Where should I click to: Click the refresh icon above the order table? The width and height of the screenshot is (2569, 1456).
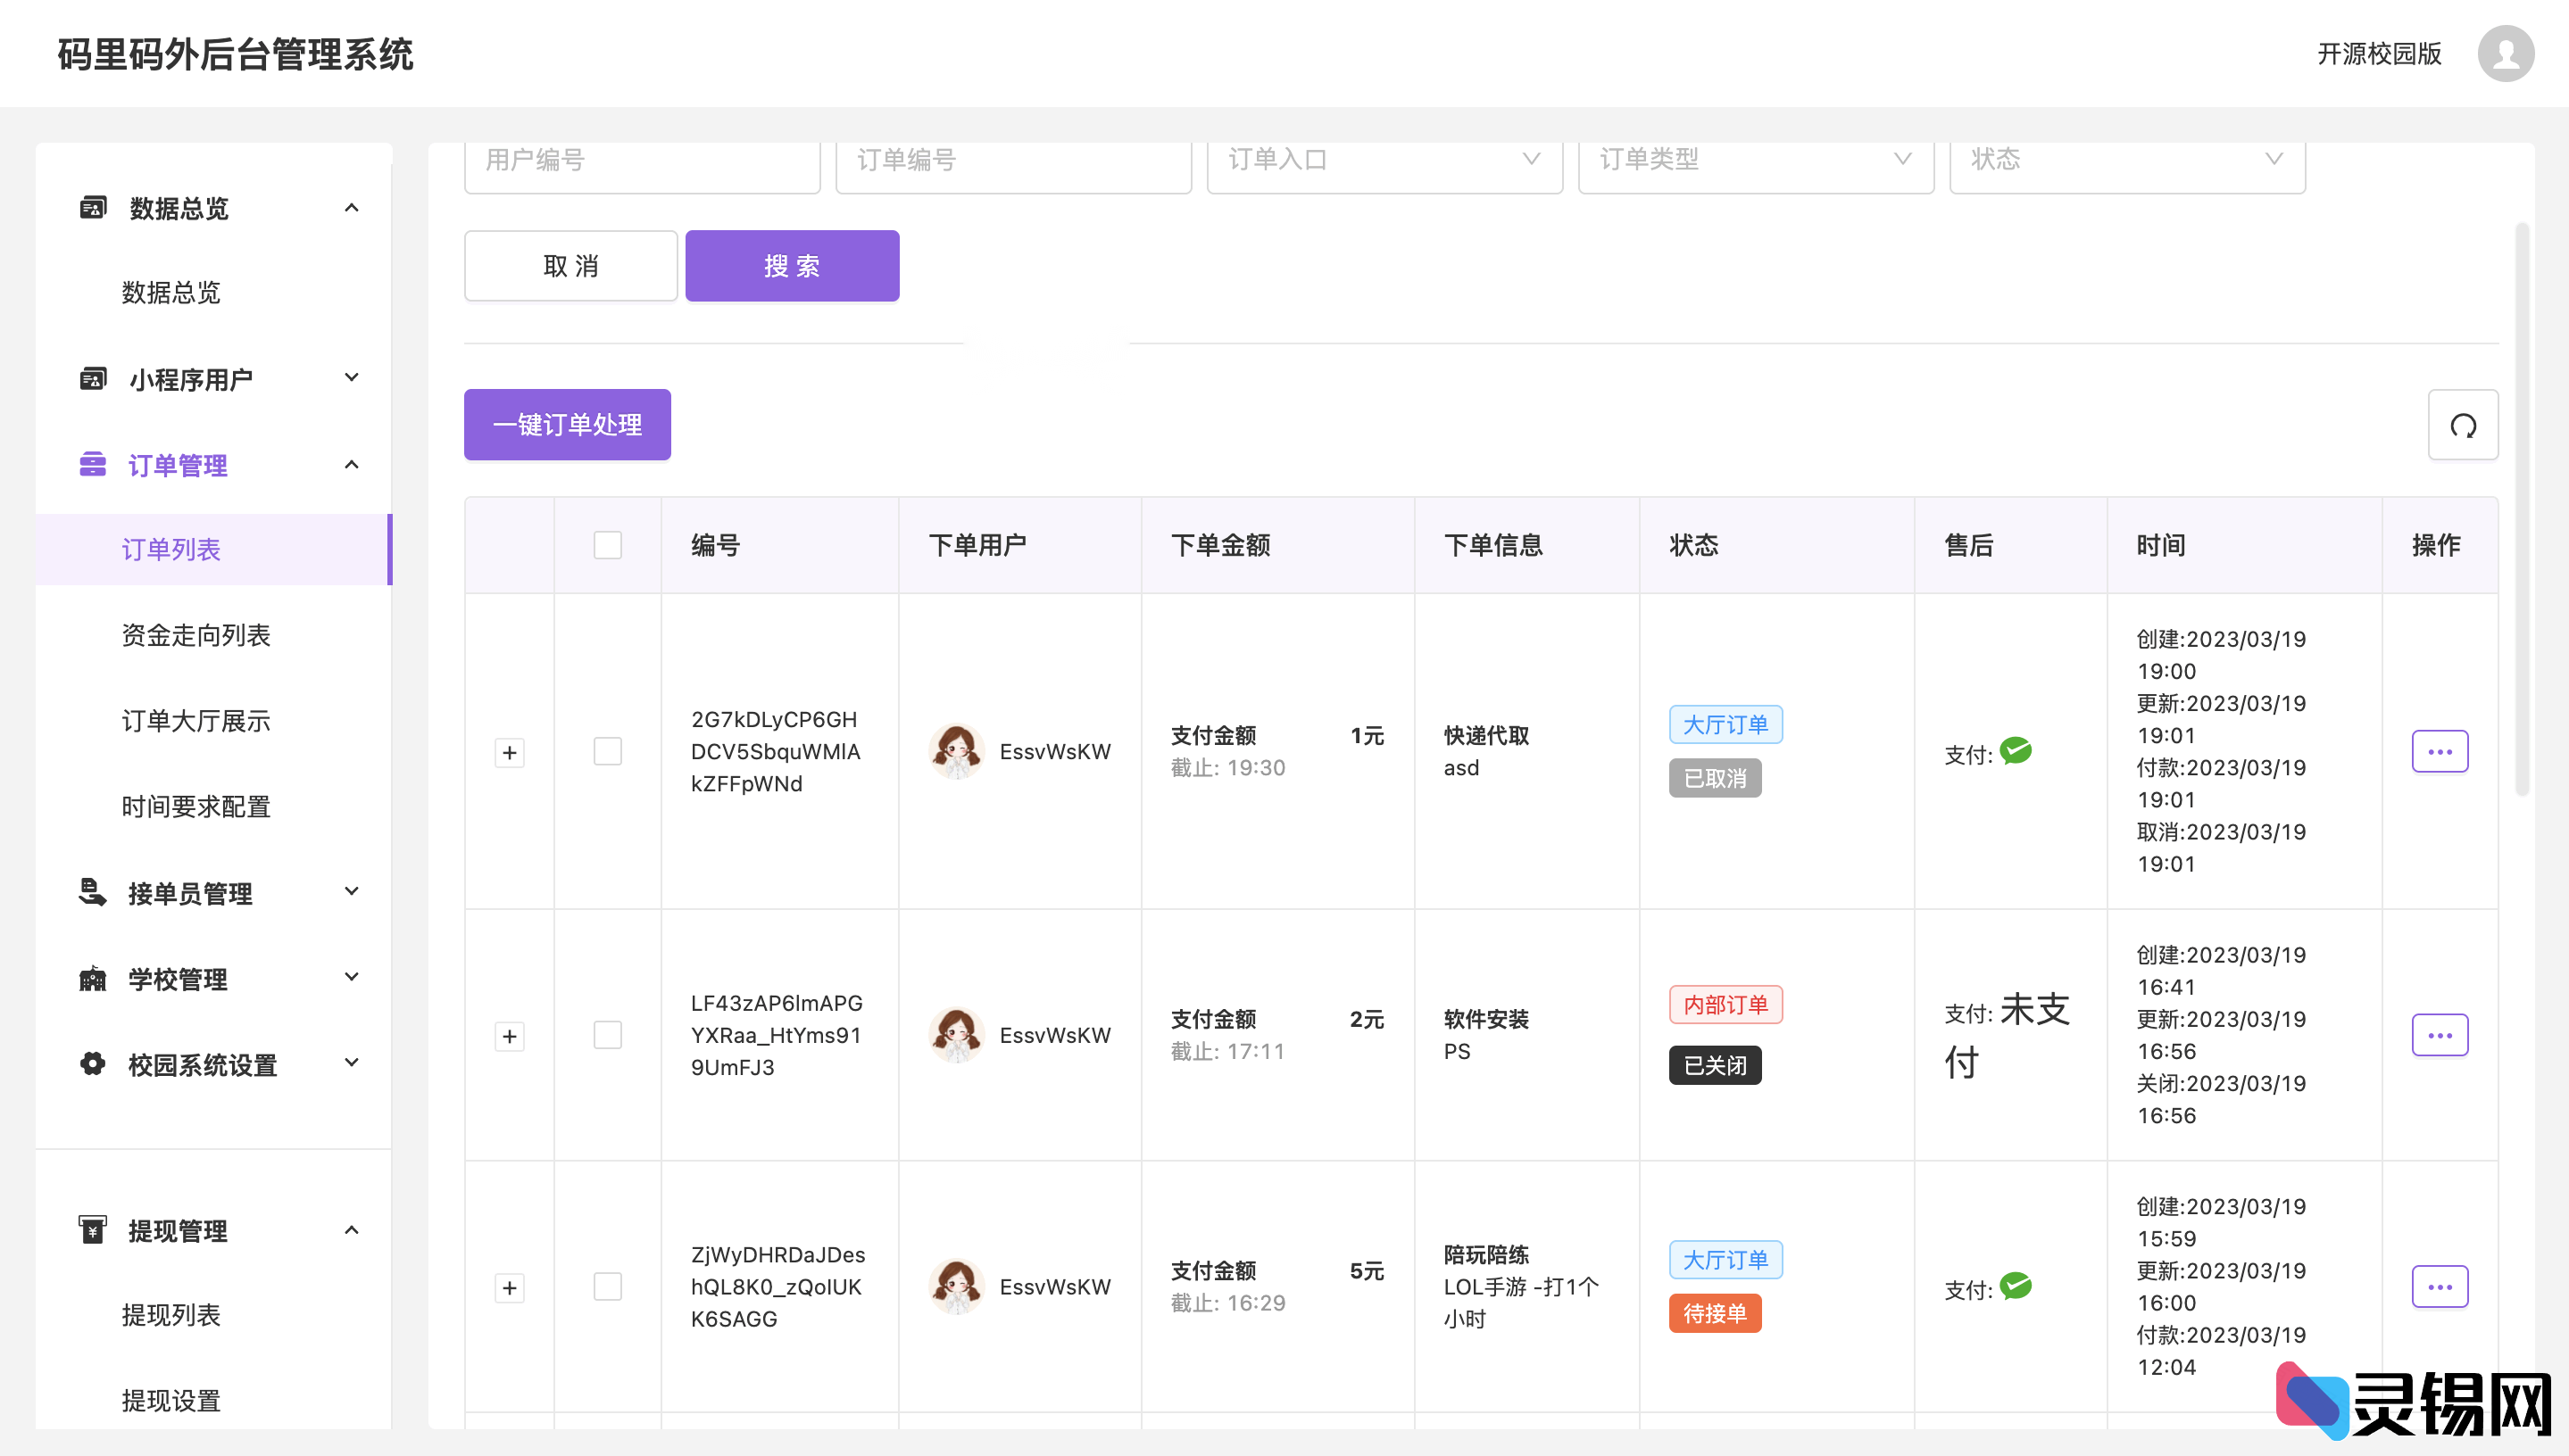(2463, 424)
